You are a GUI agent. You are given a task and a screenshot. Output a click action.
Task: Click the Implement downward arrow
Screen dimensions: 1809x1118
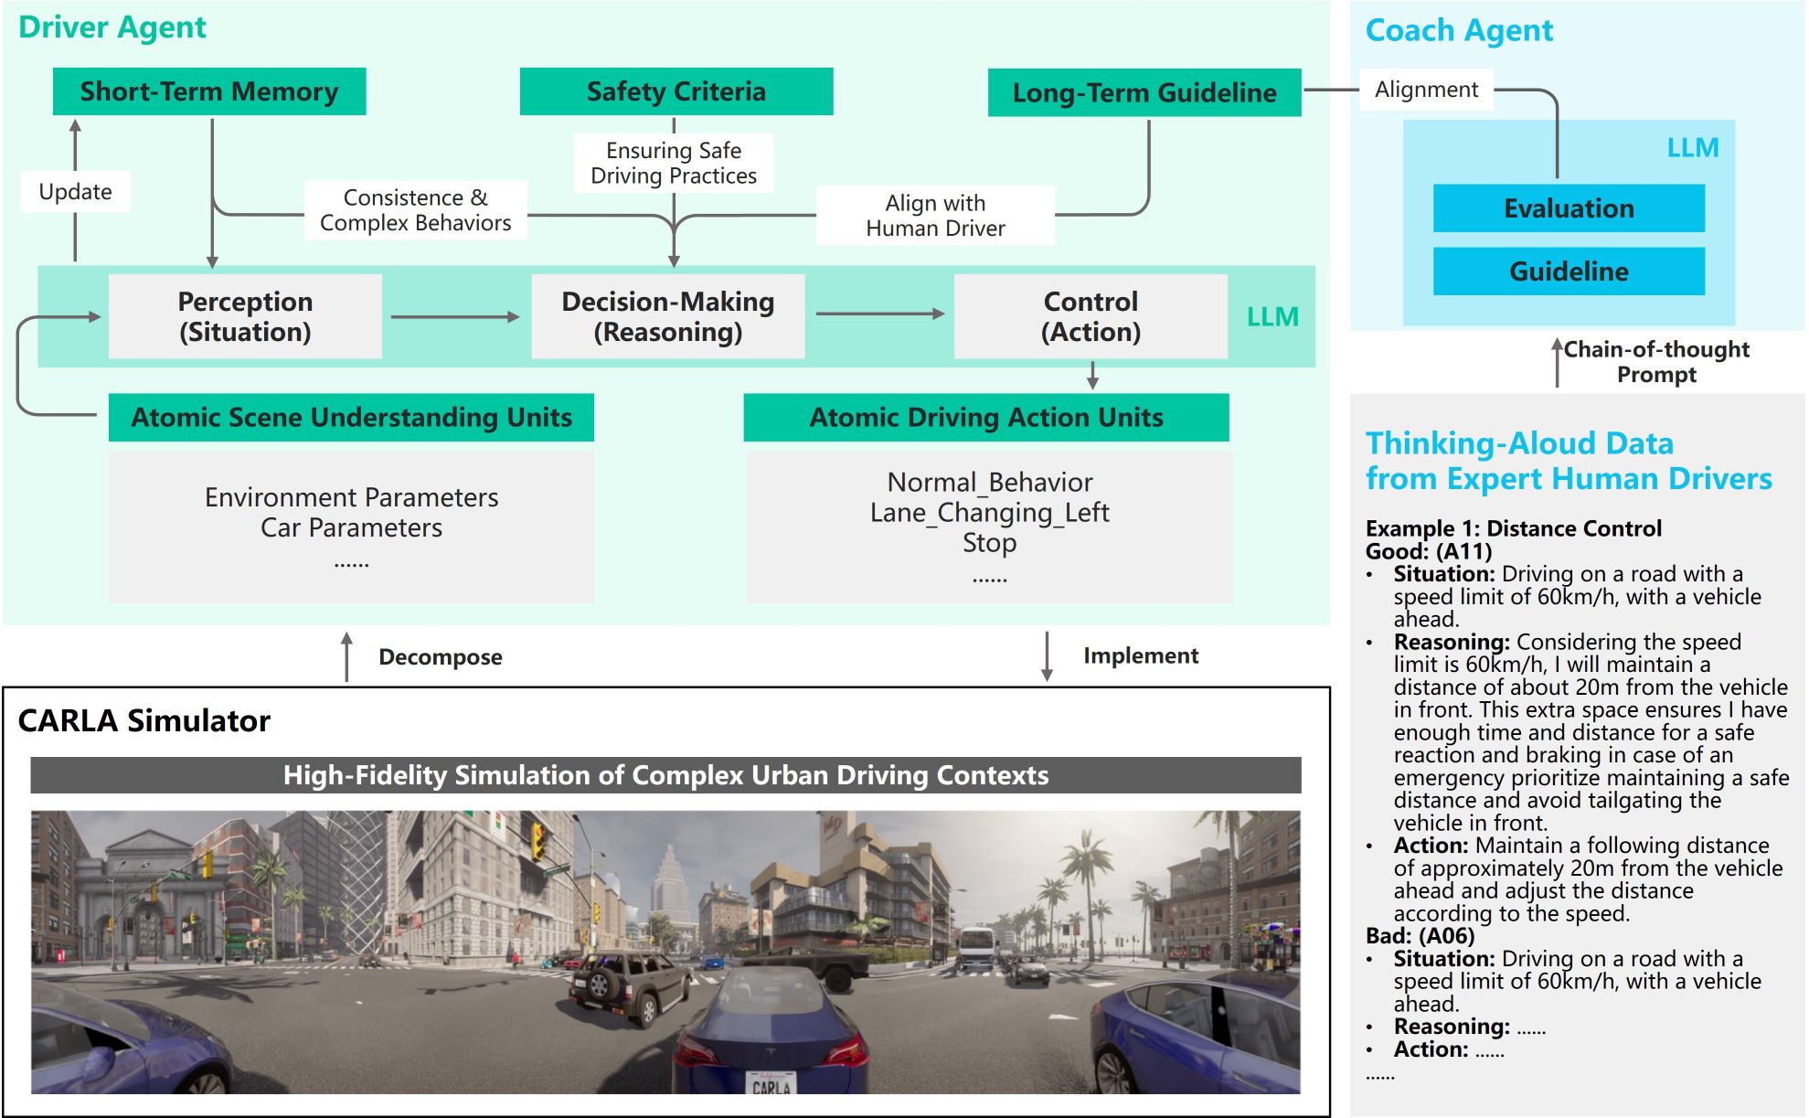[x=1048, y=655]
